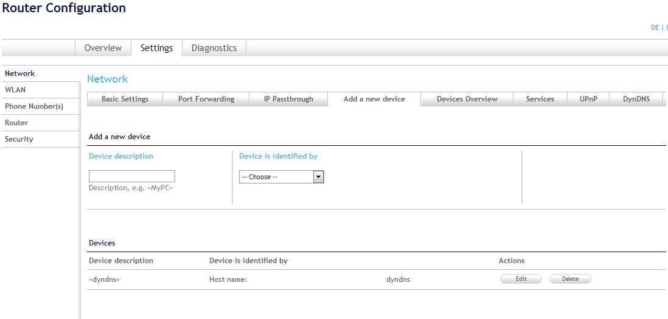Select Security in the left sidebar

(x=19, y=139)
